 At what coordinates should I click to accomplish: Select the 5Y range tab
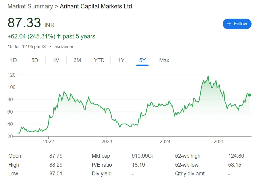(x=142, y=60)
